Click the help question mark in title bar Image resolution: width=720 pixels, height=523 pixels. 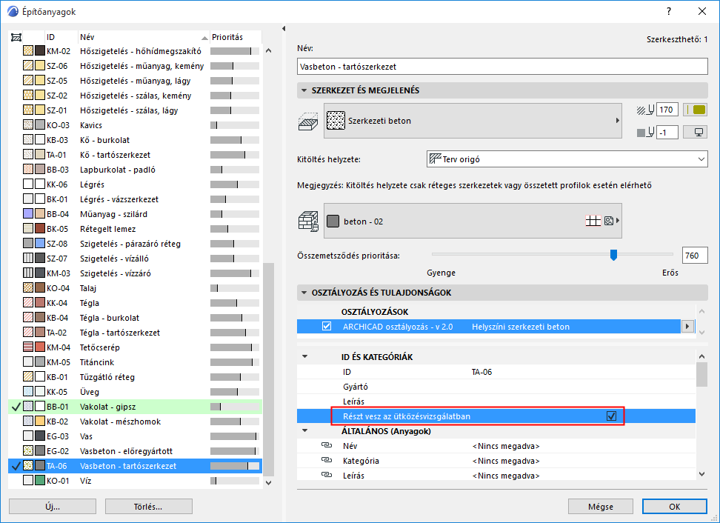click(669, 11)
